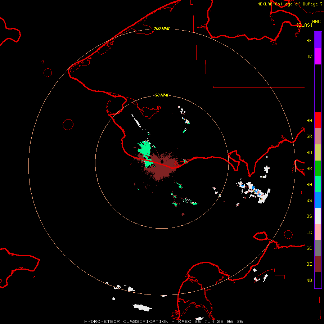Click the HA red legend swatch
The height and width of the screenshot is (324, 324).
tap(318, 120)
